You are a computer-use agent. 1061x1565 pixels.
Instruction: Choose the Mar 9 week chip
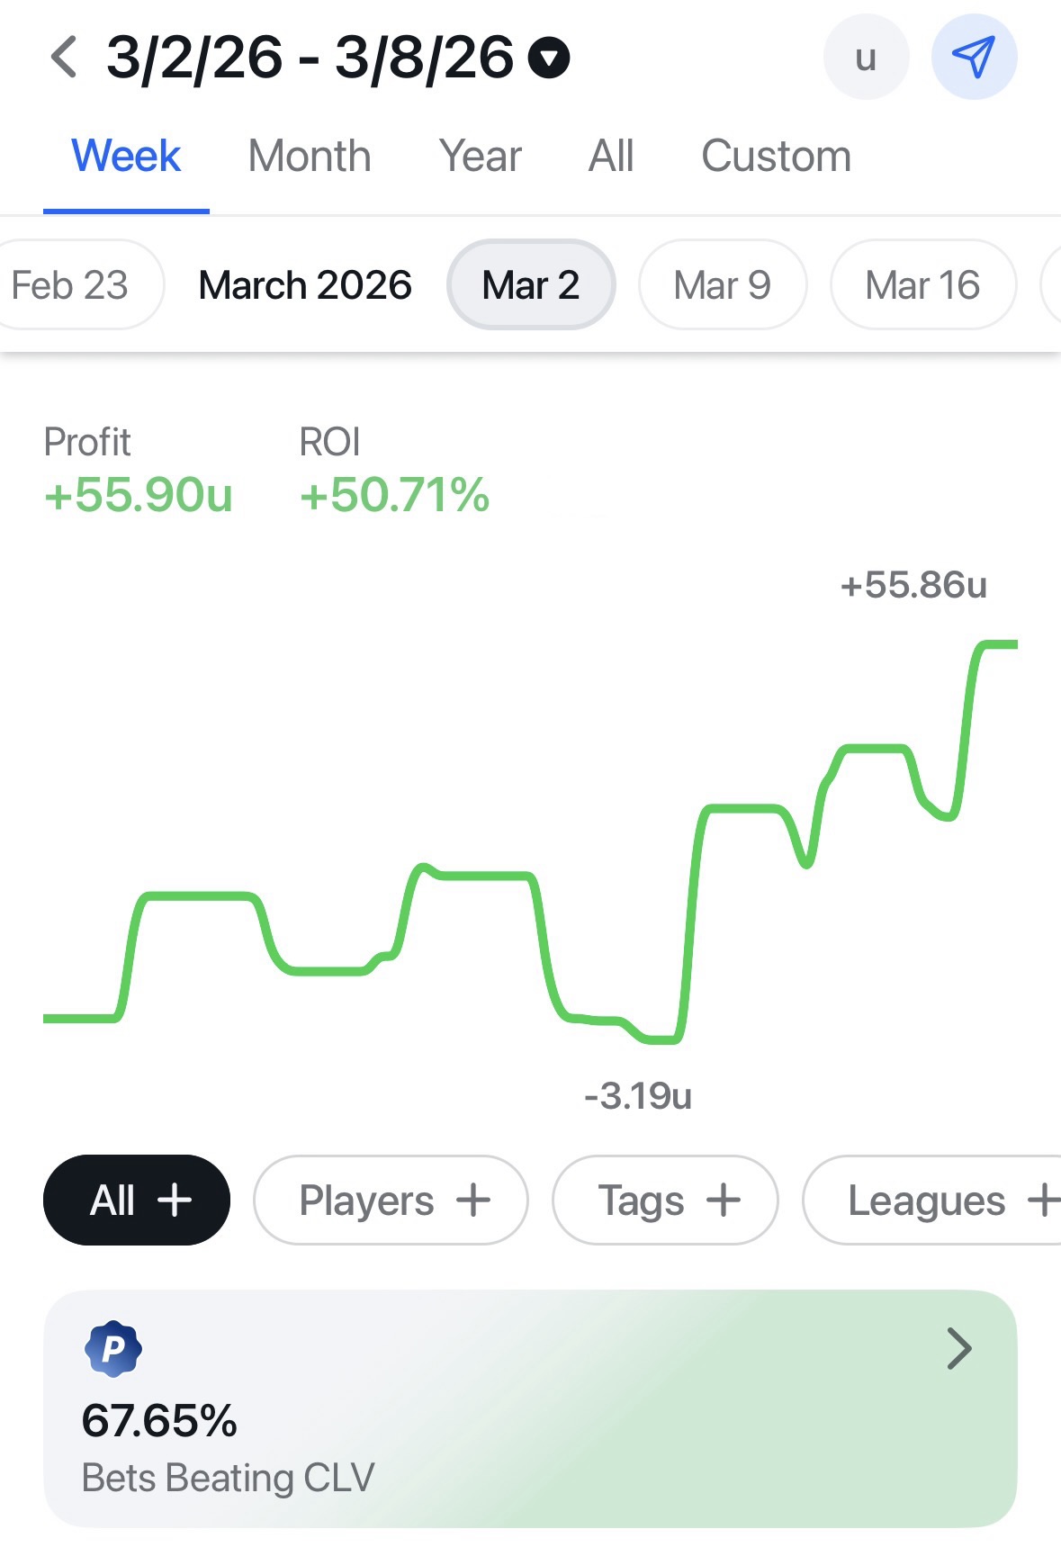point(722,285)
